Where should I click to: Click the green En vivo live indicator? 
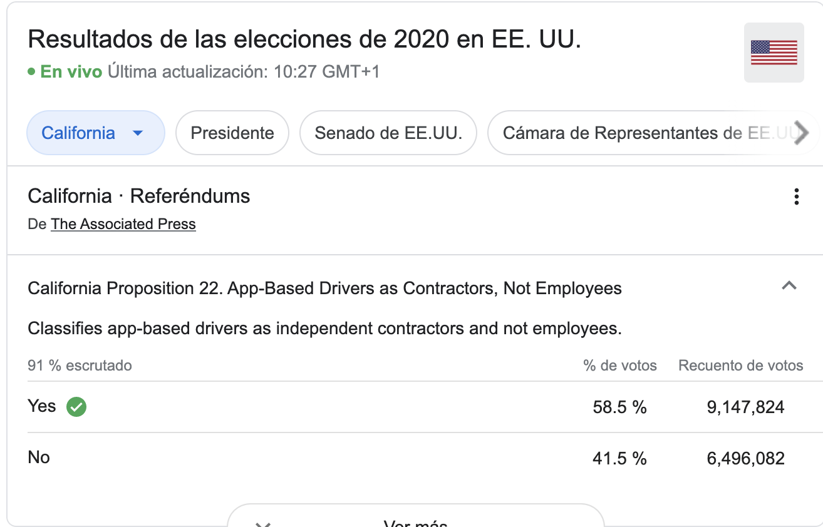(65, 72)
